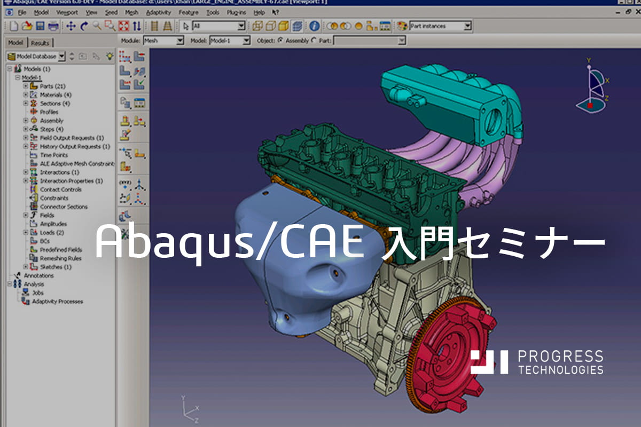
Task: Expand the Loads (2) tree node
Action: click(26, 232)
